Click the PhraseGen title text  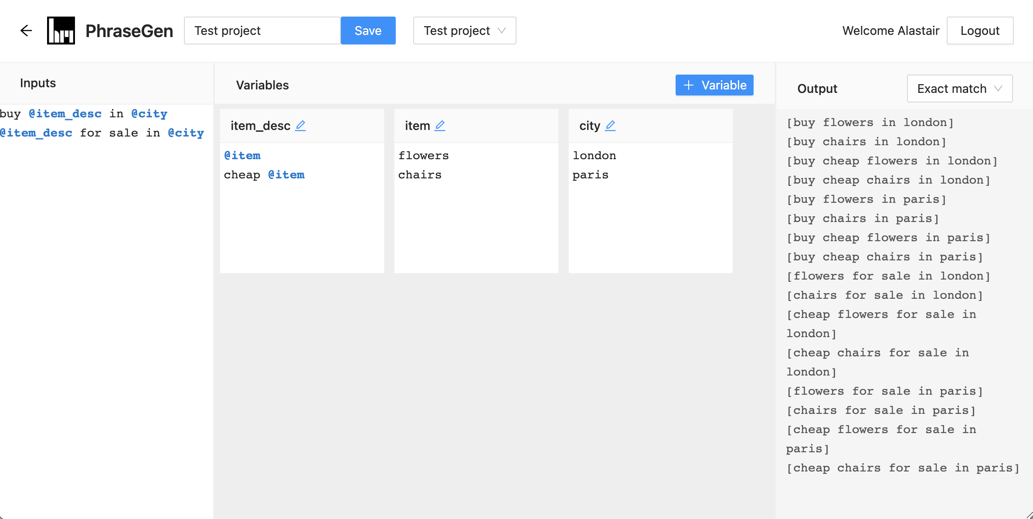pyautogui.click(x=129, y=31)
